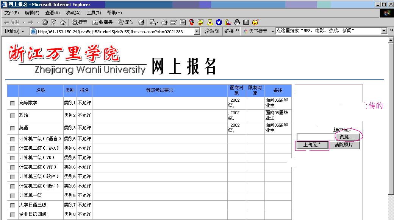This screenshot has height=220, width=394.
Task: Click the Discuss toolbar icon
Action: pos(183,22)
